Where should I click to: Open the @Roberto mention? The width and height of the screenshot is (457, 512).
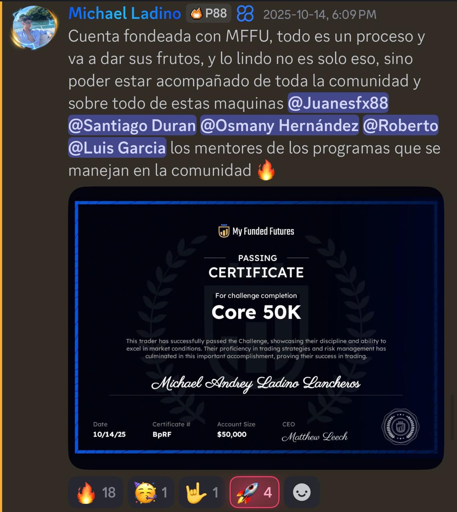coord(400,126)
